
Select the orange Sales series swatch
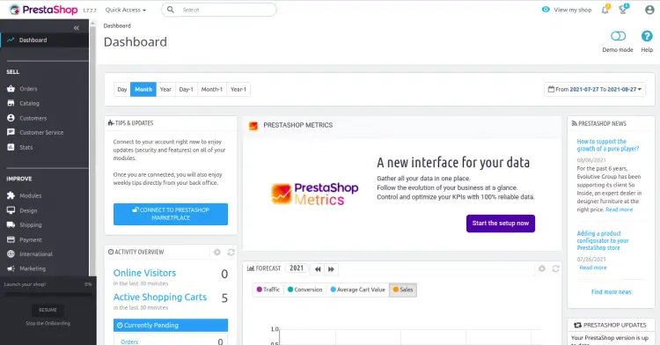pyautogui.click(x=396, y=290)
